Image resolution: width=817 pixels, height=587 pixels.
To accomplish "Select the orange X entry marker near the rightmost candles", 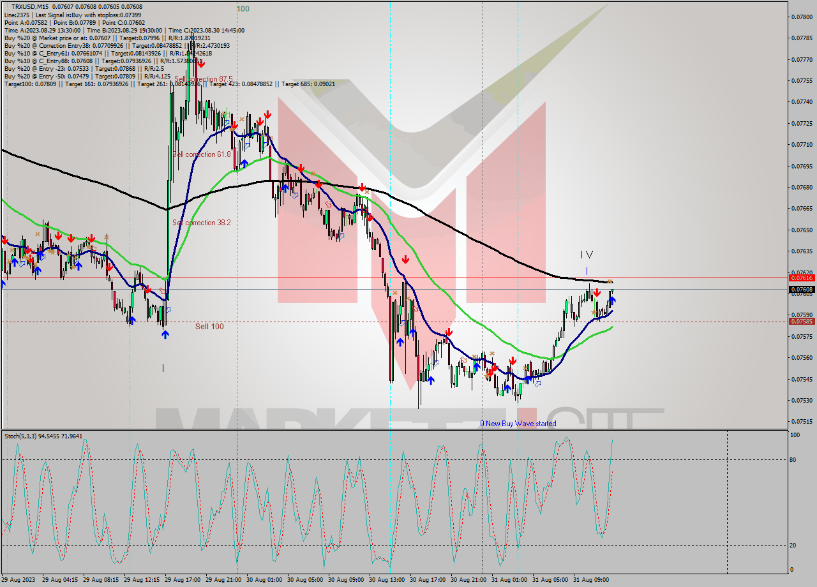I will 610,281.
